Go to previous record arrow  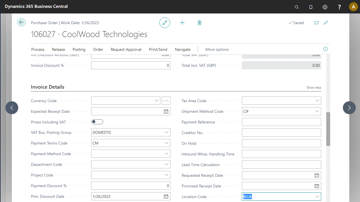(x=12, y=107)
